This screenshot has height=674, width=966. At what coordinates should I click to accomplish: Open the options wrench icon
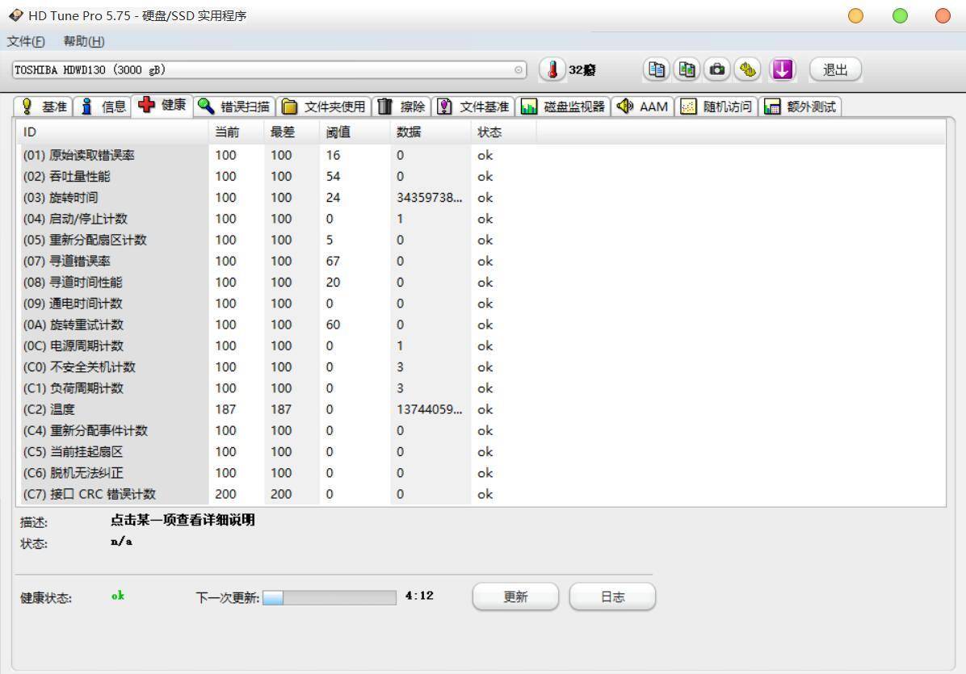click(x=747, y=69)
